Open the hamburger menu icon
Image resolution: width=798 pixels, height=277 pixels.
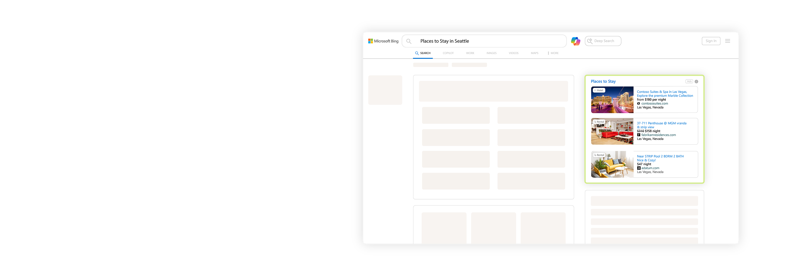click(727, 41)
